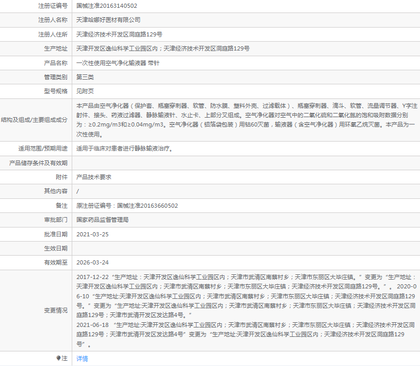Click the 批准日期 row label
Image resolution: width=420 pixels, height=366 pixels.
pyautogui.click(x=56, y=234)
